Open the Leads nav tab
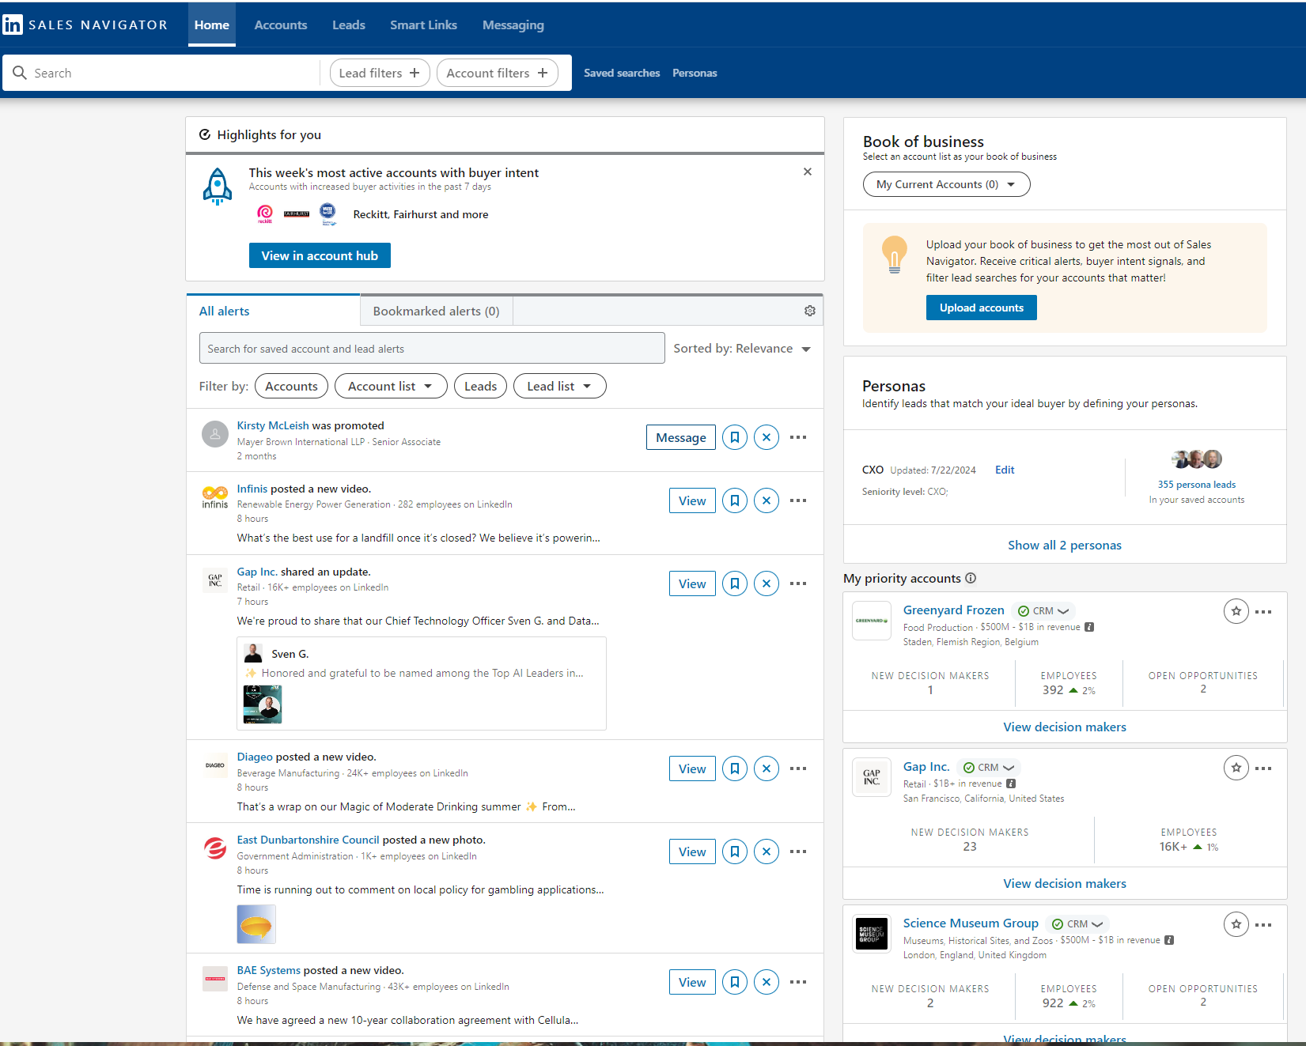 click(x=349, y=25)
